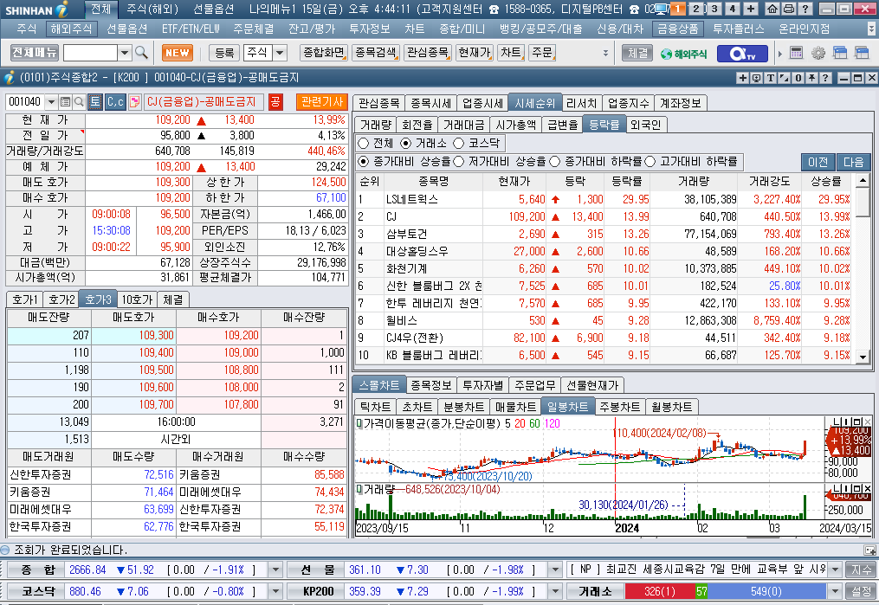Click the 해외주식 globe shortcut in toolbar

pyautogui.click(x=683, y=54)
